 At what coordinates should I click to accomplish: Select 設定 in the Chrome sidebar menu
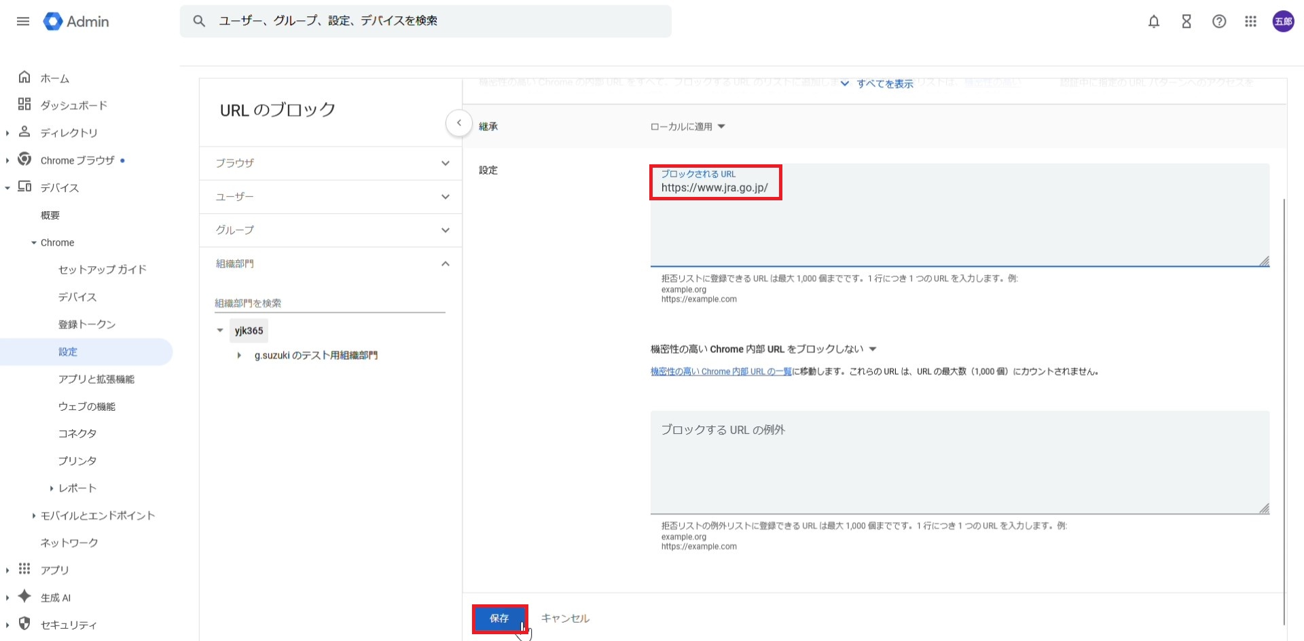pos(68,352)
